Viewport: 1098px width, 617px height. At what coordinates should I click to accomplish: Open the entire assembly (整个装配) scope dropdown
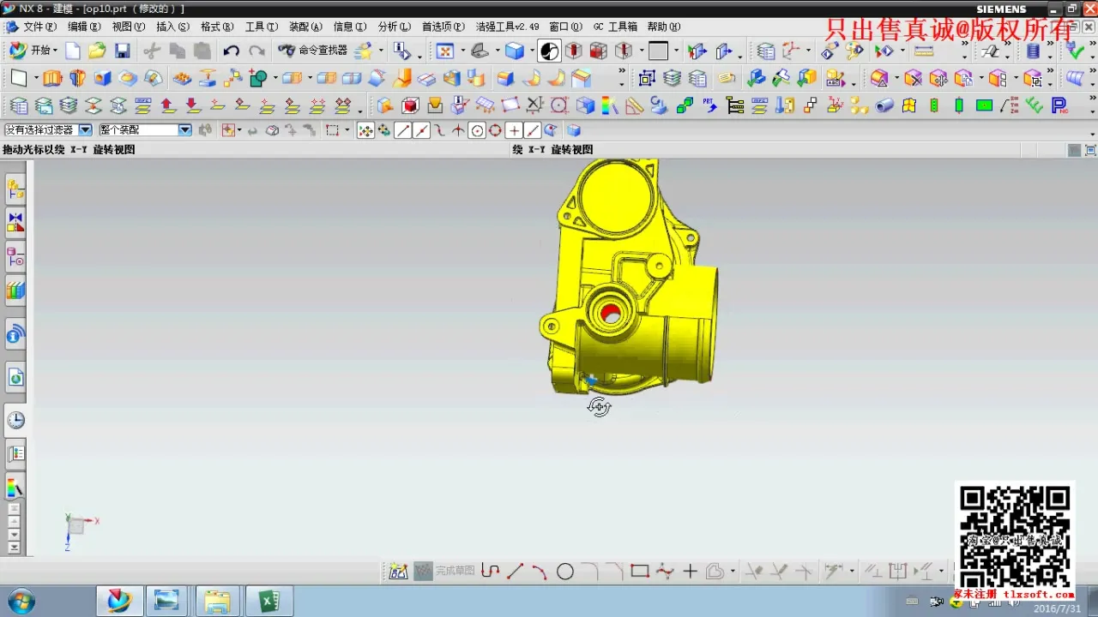point(184,130)
